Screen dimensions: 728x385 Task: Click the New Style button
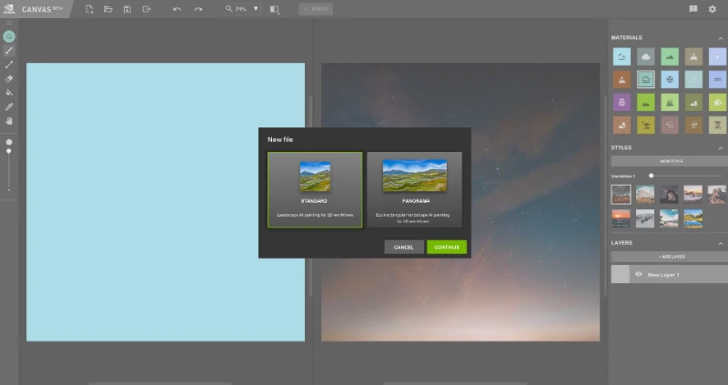(670, 161)
